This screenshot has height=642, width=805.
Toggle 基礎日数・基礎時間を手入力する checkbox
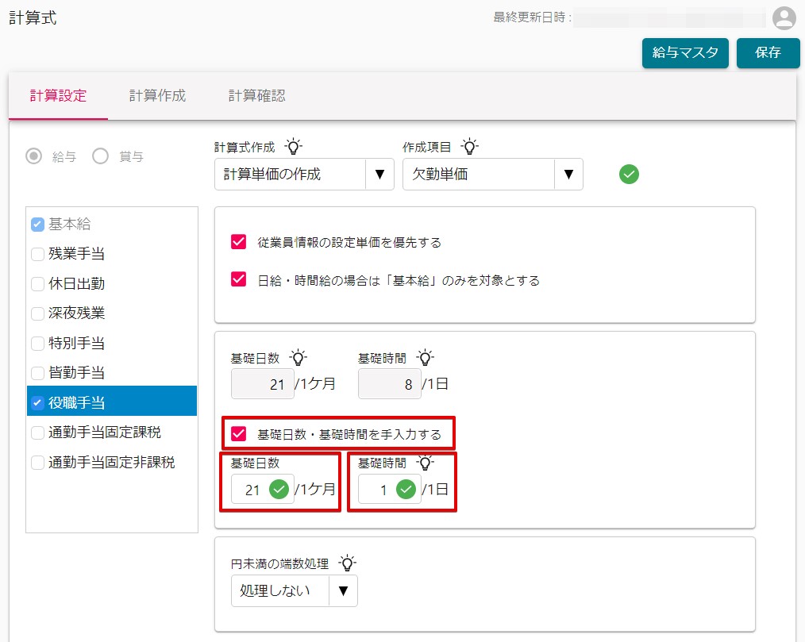tap(238, 433)
